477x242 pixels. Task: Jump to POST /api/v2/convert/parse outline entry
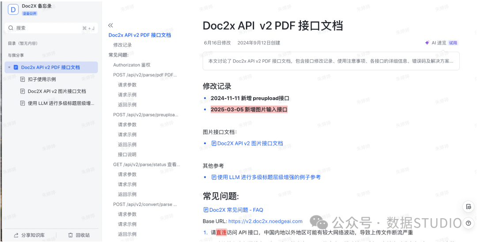[x=145, y=205]
